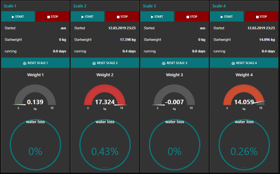Click Scale 2 running value 0.4 days

[129, 51]
